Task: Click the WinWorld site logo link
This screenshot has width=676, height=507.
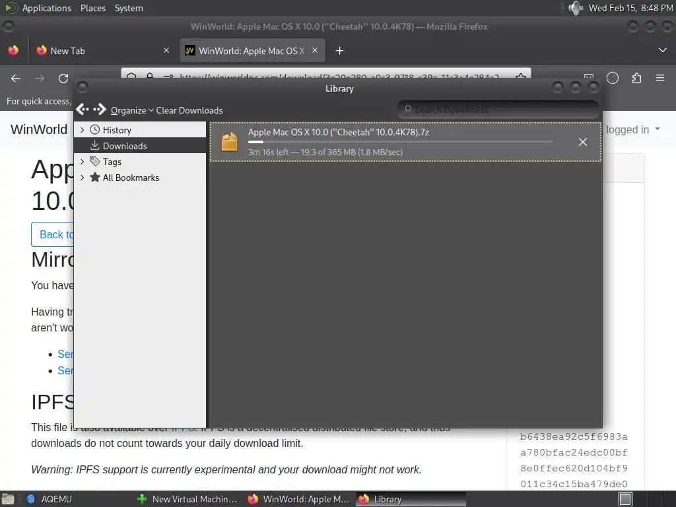Action: (39, 129)
